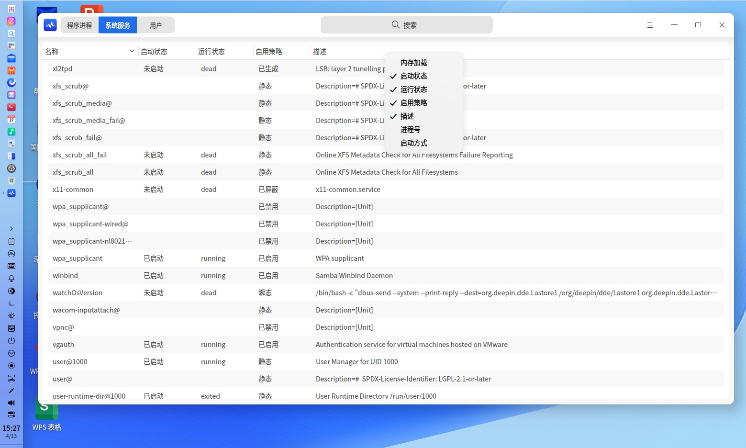Uncheck the 启用策略 column option
Screen dimensions: 746x448
424,103
